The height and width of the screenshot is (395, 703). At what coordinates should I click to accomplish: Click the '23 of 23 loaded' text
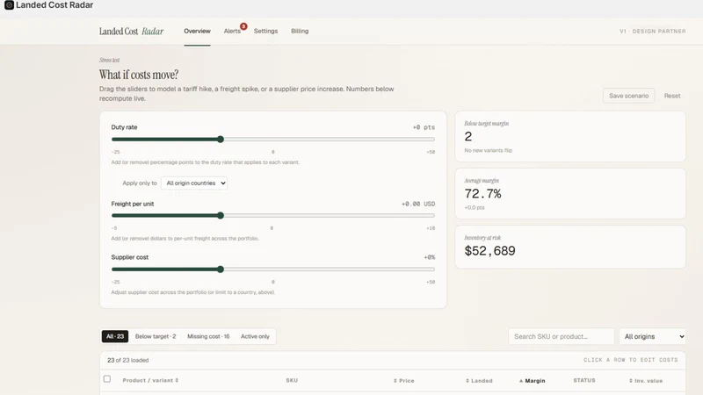tap(127, 360)
